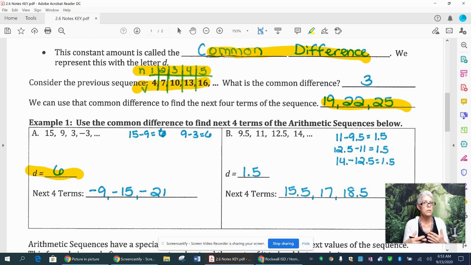Select the highlighter pen tool
471x265 pixels.
(x=311, y=31)
